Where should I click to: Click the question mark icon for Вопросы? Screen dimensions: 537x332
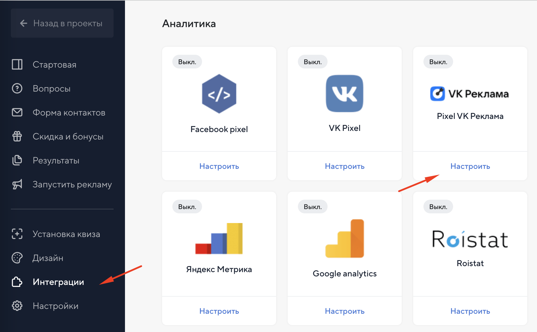17,88
